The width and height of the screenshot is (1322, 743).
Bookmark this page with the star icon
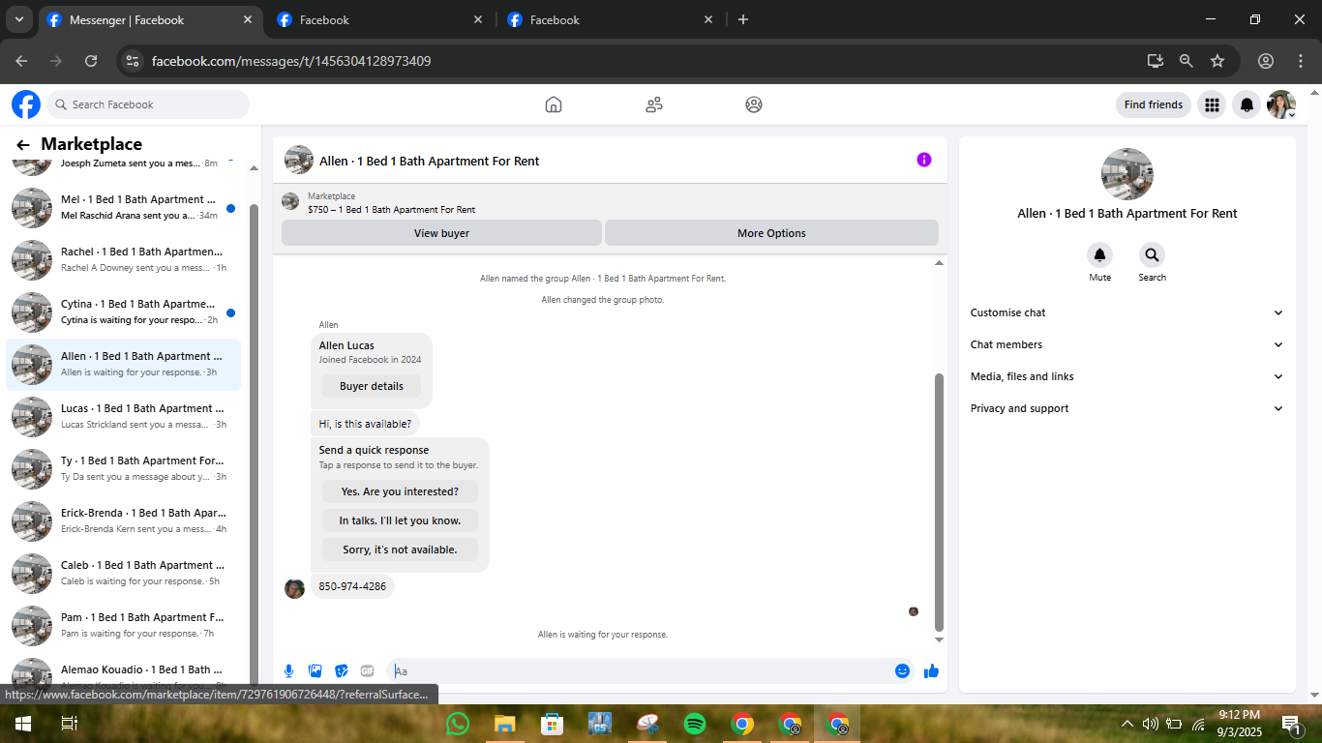(x=1217, y=61)
